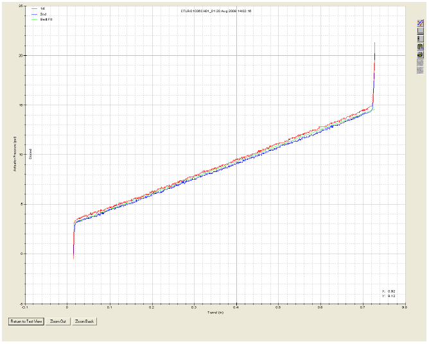This screenshot has height=344, width=429.
Task: Toggle the legend via the three-dot icon
Action: 420,39
